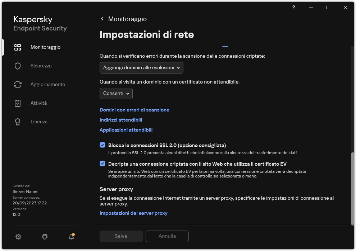Click the support icon at the bottom
356x251 pixels.
coord(45,237)
